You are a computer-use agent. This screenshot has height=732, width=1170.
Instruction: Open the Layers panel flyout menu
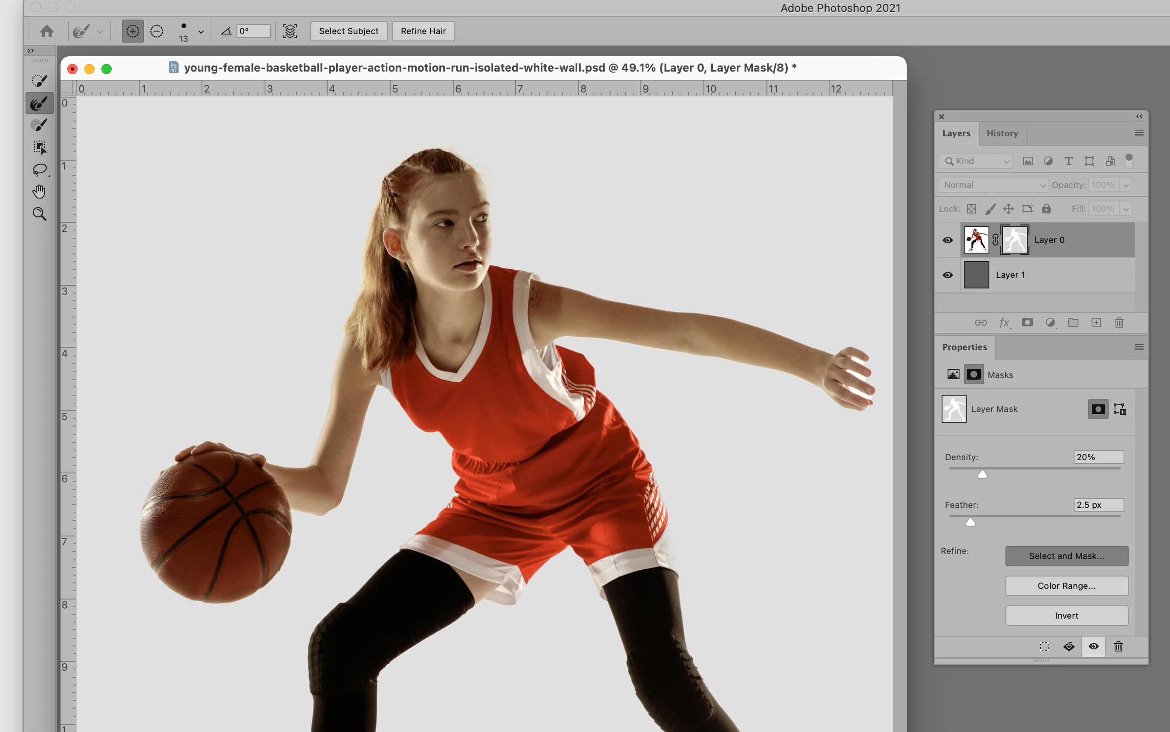pos(1139,133)
